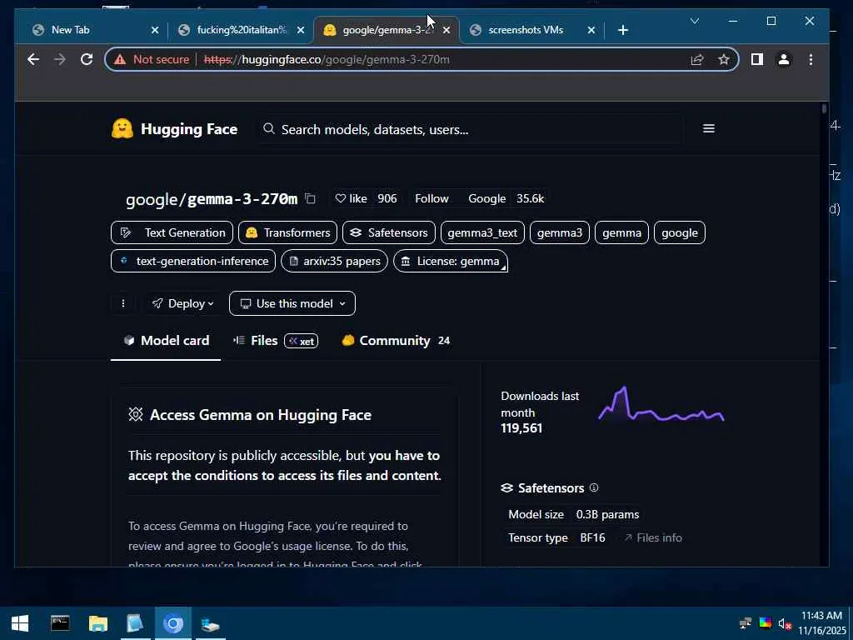Expand the Deploy dropdown
This screenshot has width=853, height=640.
click(x=182, y=303)
